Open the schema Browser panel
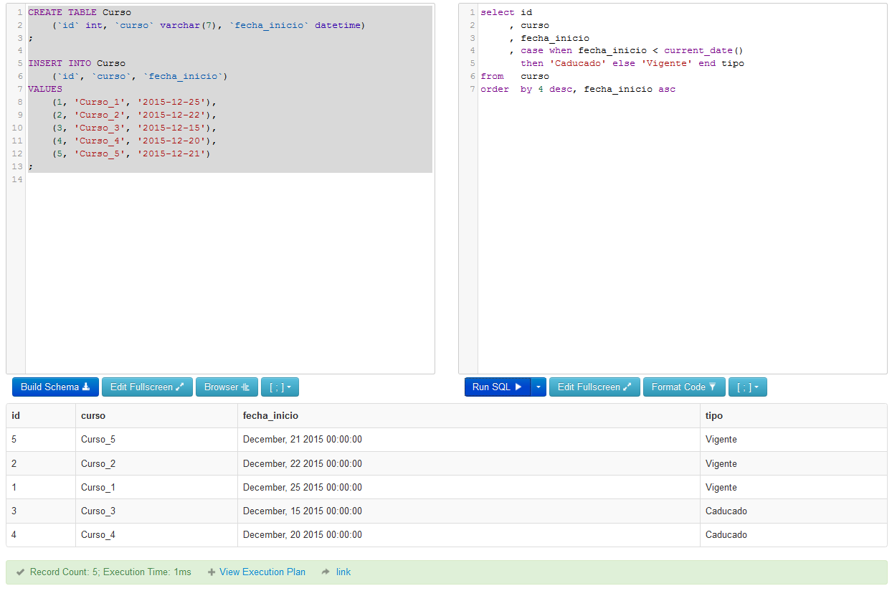 [x=227, y=387]
